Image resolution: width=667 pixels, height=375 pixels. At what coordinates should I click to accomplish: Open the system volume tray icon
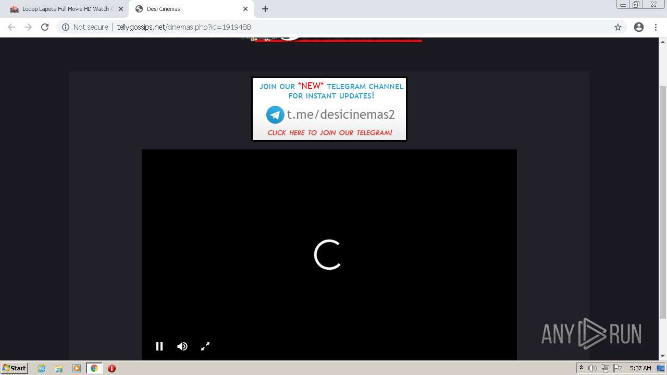click(x=592, y=368)
